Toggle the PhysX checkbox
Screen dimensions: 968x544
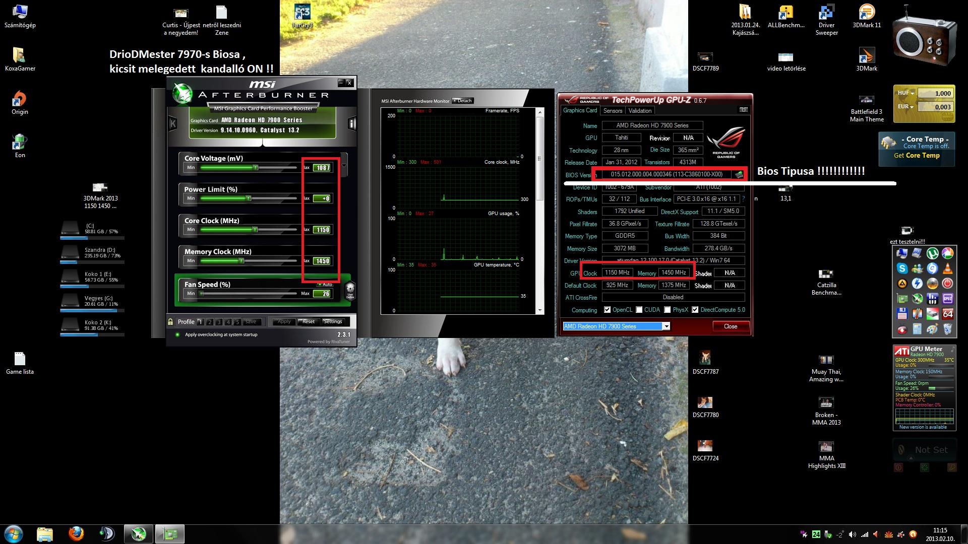[x=668, y=310]
